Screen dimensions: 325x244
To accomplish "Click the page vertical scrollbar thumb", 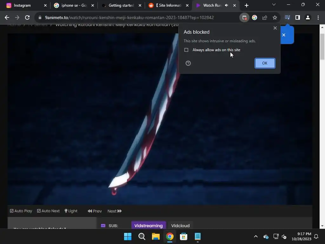I will point(322,47).
